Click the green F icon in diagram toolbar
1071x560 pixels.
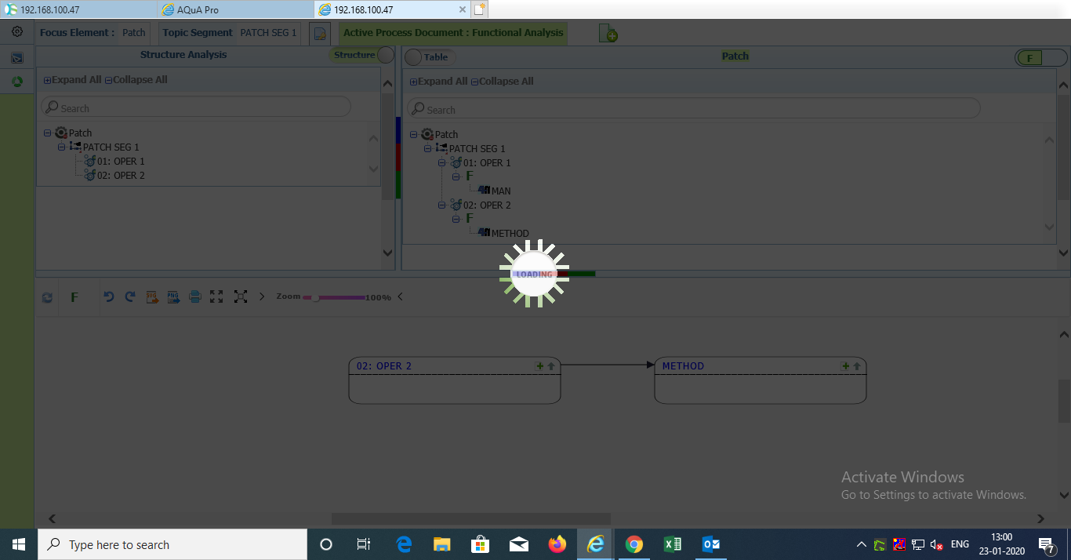74,297
